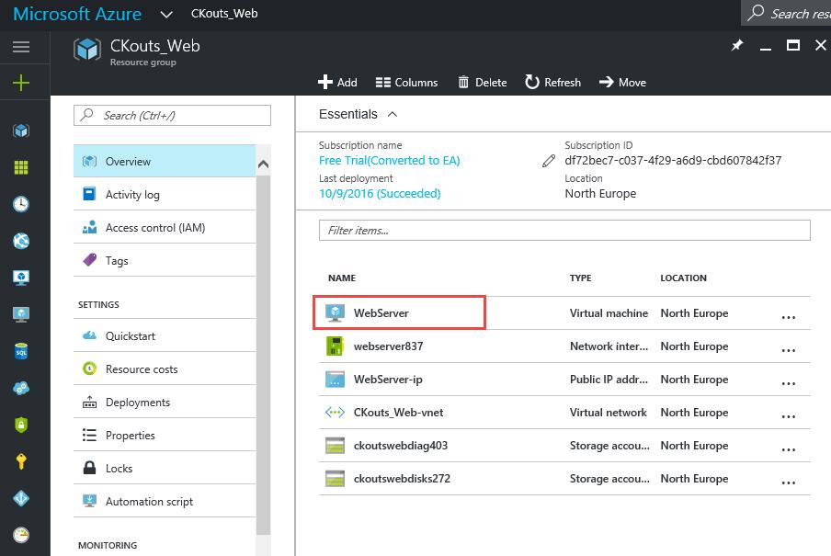
Task: Open more options for CKouts_Web-vnet row
Action: (789, 416)
